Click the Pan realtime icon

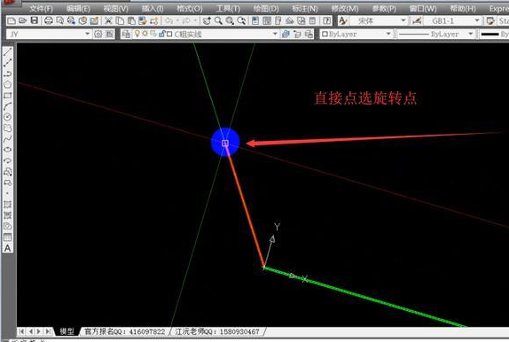tap(207, 20)
